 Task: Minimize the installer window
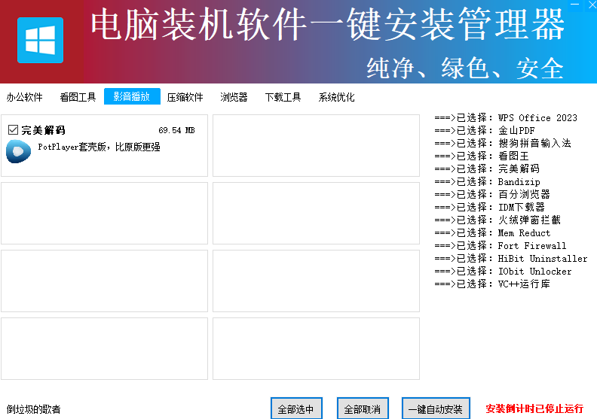[x=574, y=6]
